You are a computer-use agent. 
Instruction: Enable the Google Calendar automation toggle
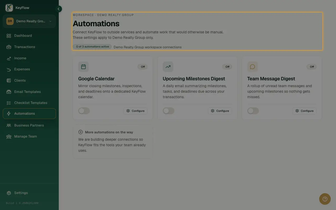(84, 111)
